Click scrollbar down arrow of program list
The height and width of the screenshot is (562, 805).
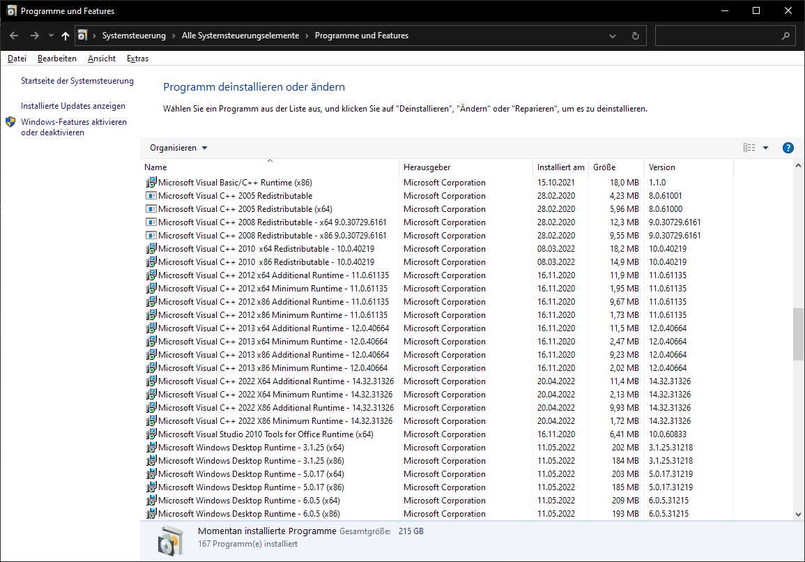coord(798,514)
